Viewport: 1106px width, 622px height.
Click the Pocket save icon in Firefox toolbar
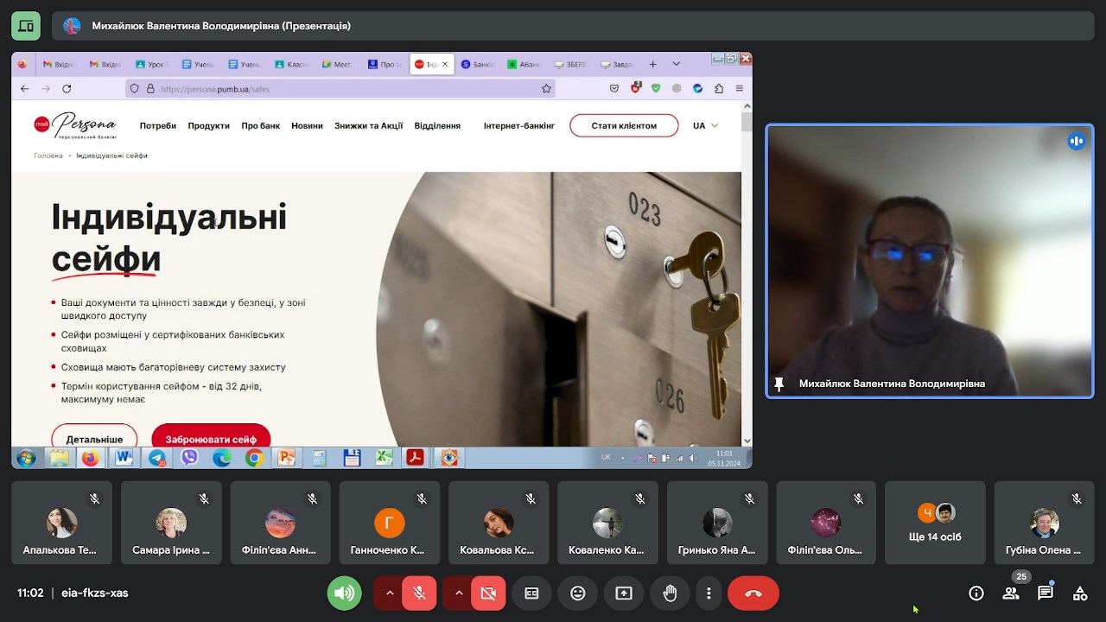point(614,88)
